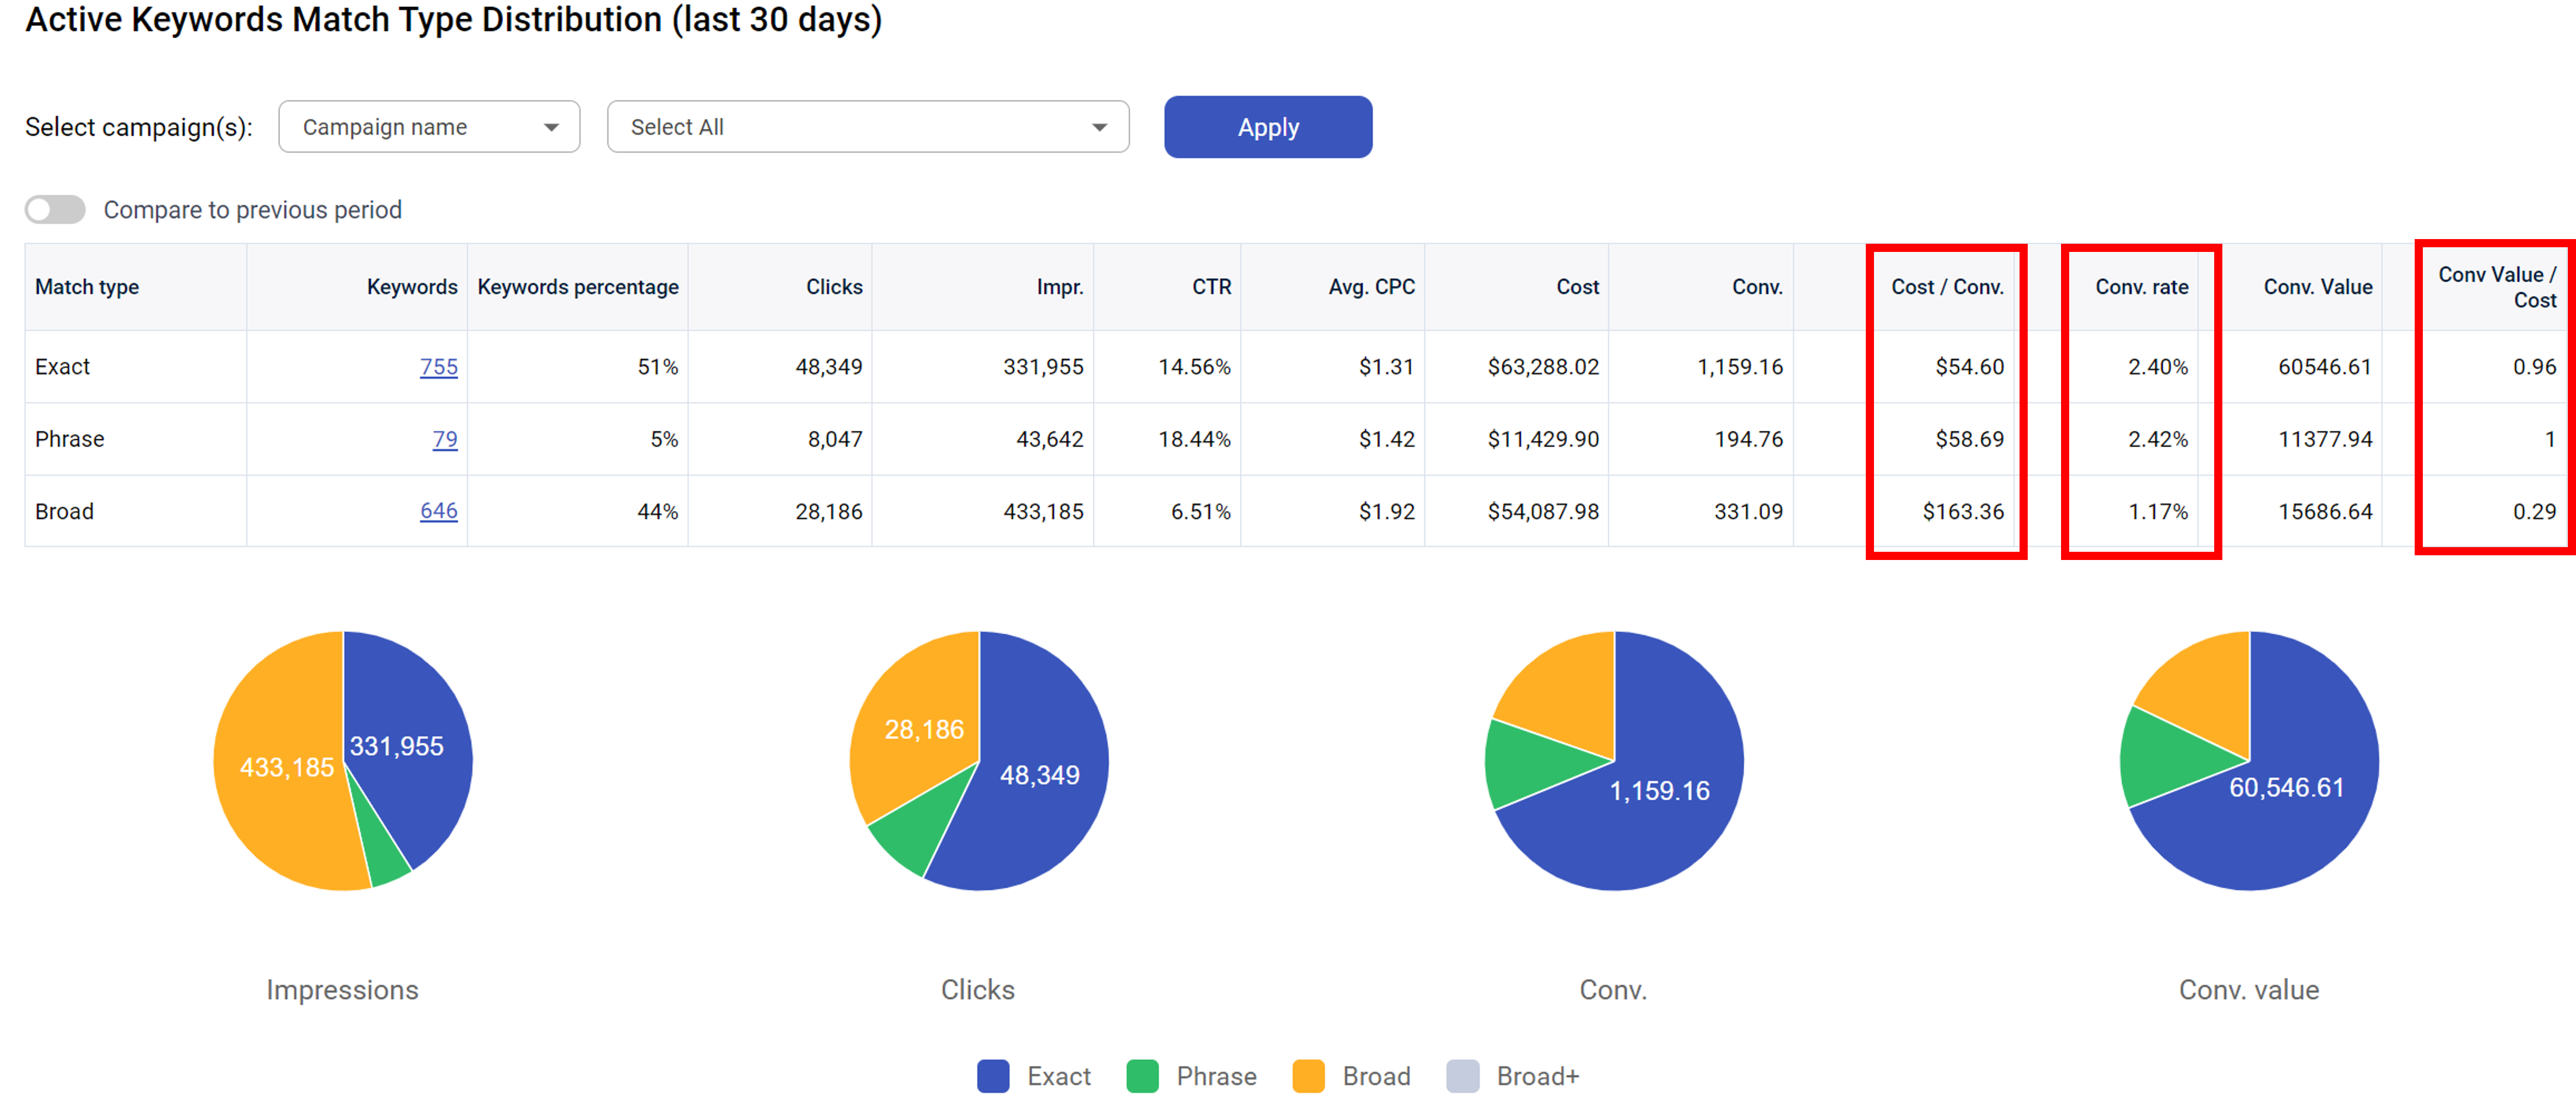This screenshot has width=2576, height=1103.
Task: Click the Match type column header
Action: point(87,287)
